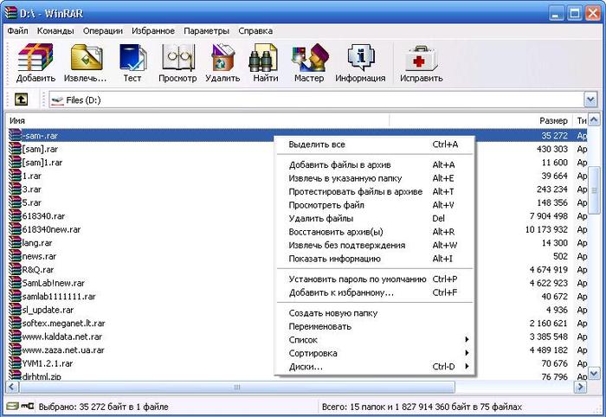
Task: Choose Просмотреть файл
Action: [374, 205]
